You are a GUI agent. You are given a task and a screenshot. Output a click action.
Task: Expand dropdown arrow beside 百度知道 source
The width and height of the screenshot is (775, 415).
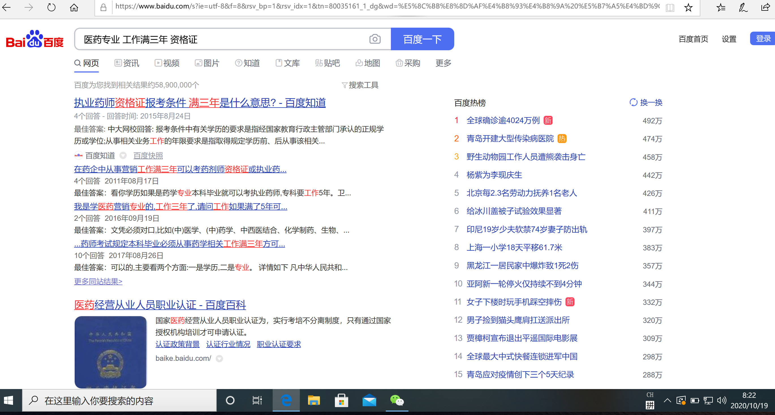click(x=123, y=156)
